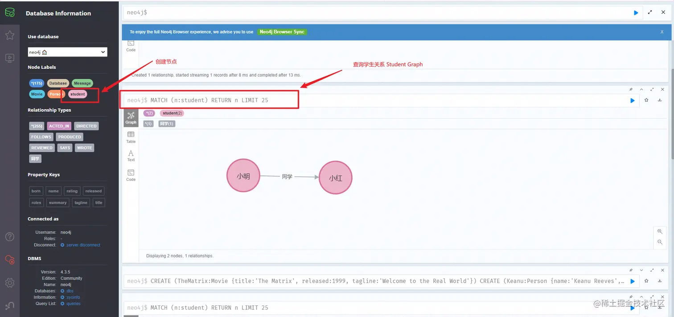Click the :server disconnect link

tap(80, 245)
